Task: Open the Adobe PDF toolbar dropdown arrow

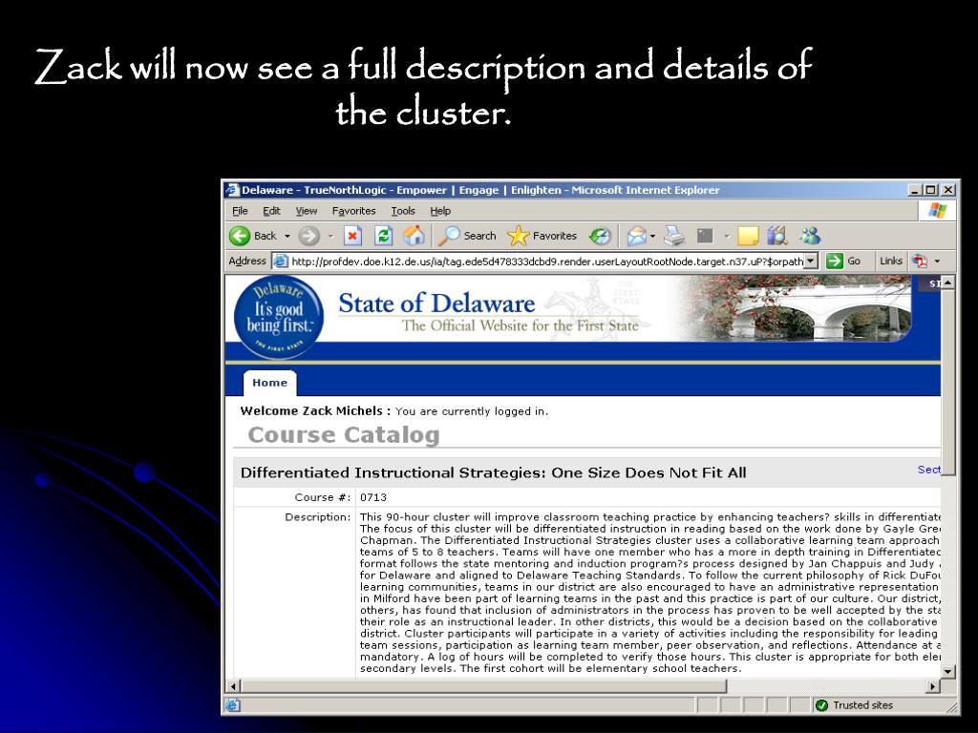Action: 937,262
